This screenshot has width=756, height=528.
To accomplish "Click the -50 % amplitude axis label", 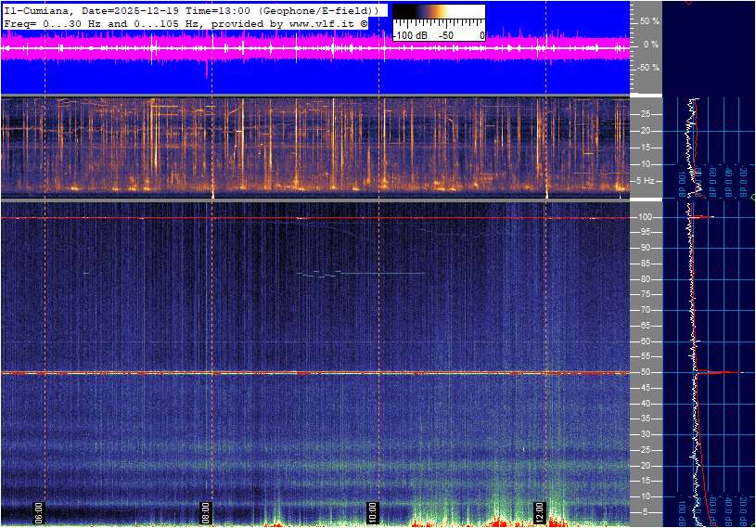I will (647, 68).
